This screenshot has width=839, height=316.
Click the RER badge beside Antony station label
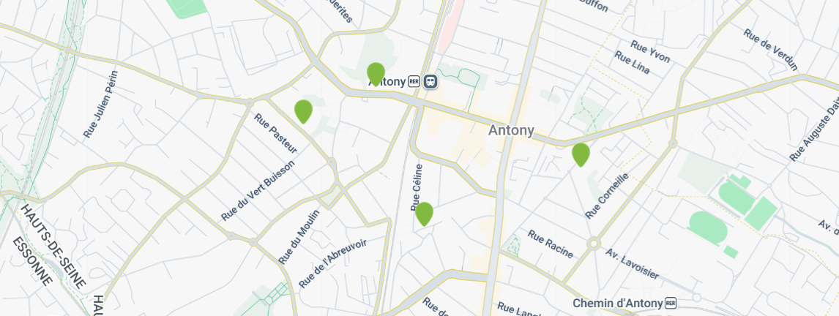[414, 82]
